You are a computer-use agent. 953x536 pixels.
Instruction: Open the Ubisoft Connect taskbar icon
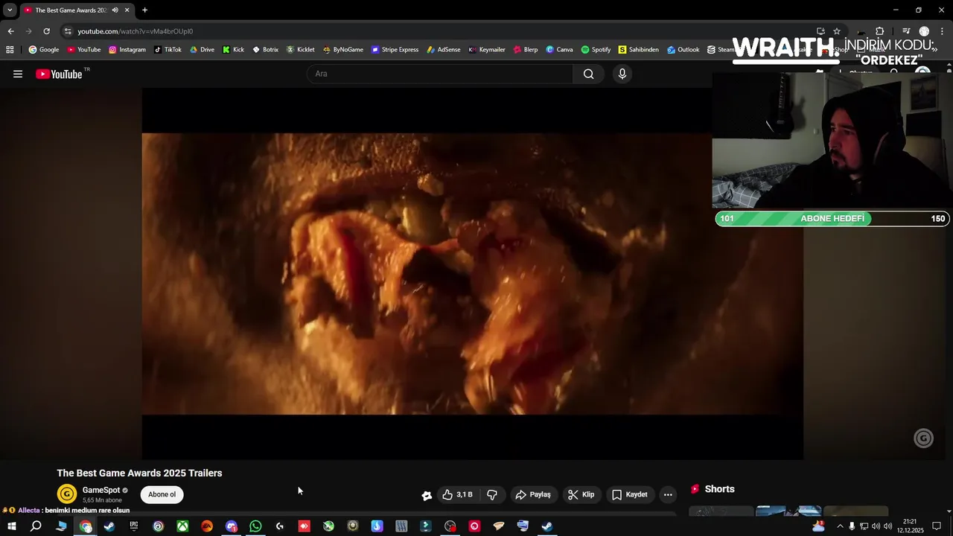tap(158, 526)
